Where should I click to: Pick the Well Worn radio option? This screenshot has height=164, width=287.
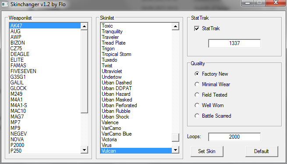click(x=197, y=105)
